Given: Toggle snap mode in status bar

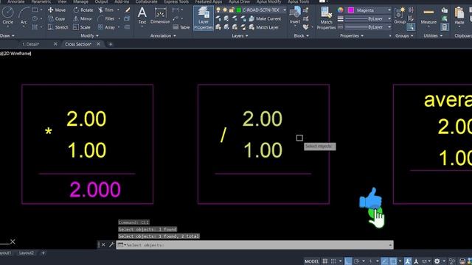Looking at the screenshot, I should click(333, 261).
